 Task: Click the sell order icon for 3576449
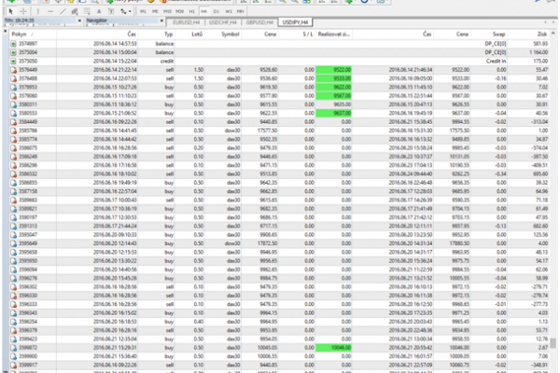click(13, 70)
